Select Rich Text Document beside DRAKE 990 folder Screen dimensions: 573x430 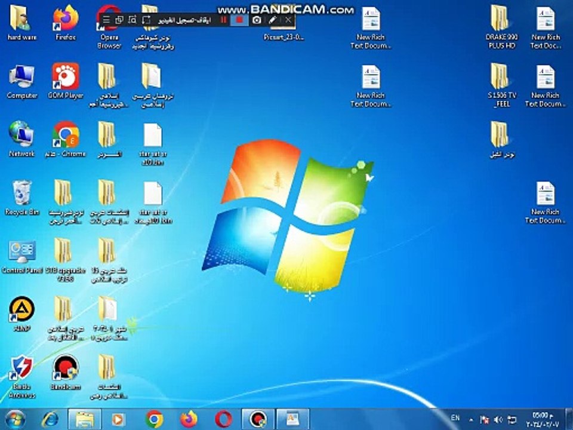point(546,27)
